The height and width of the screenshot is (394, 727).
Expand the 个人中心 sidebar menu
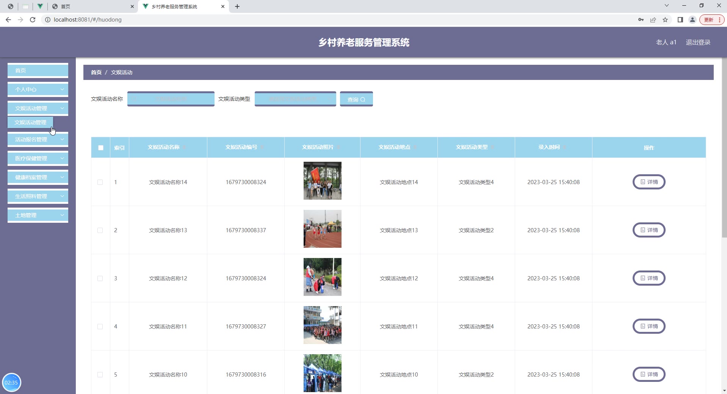coord(38,89)
